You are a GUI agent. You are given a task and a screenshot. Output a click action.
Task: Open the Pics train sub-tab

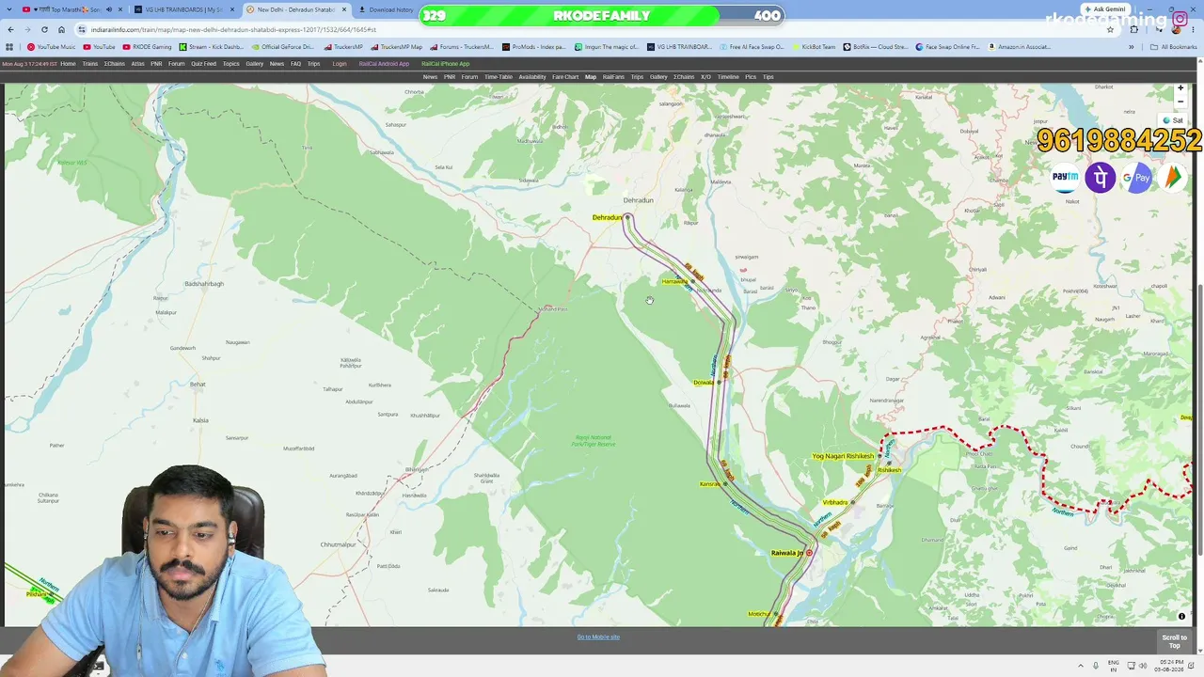pyautogui.click(x=751, y=77)
